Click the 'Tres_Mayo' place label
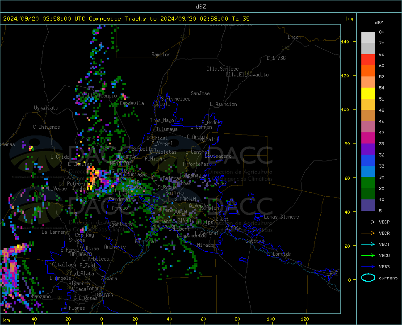 click(x=162, y=120)
